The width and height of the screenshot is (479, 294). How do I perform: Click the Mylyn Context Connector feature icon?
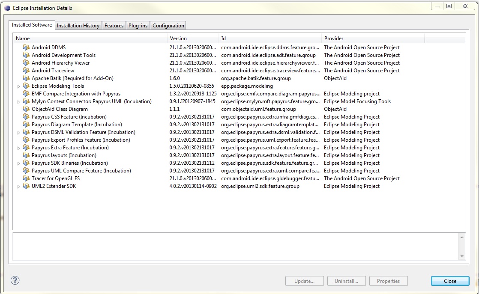click(x=26, y=101)
